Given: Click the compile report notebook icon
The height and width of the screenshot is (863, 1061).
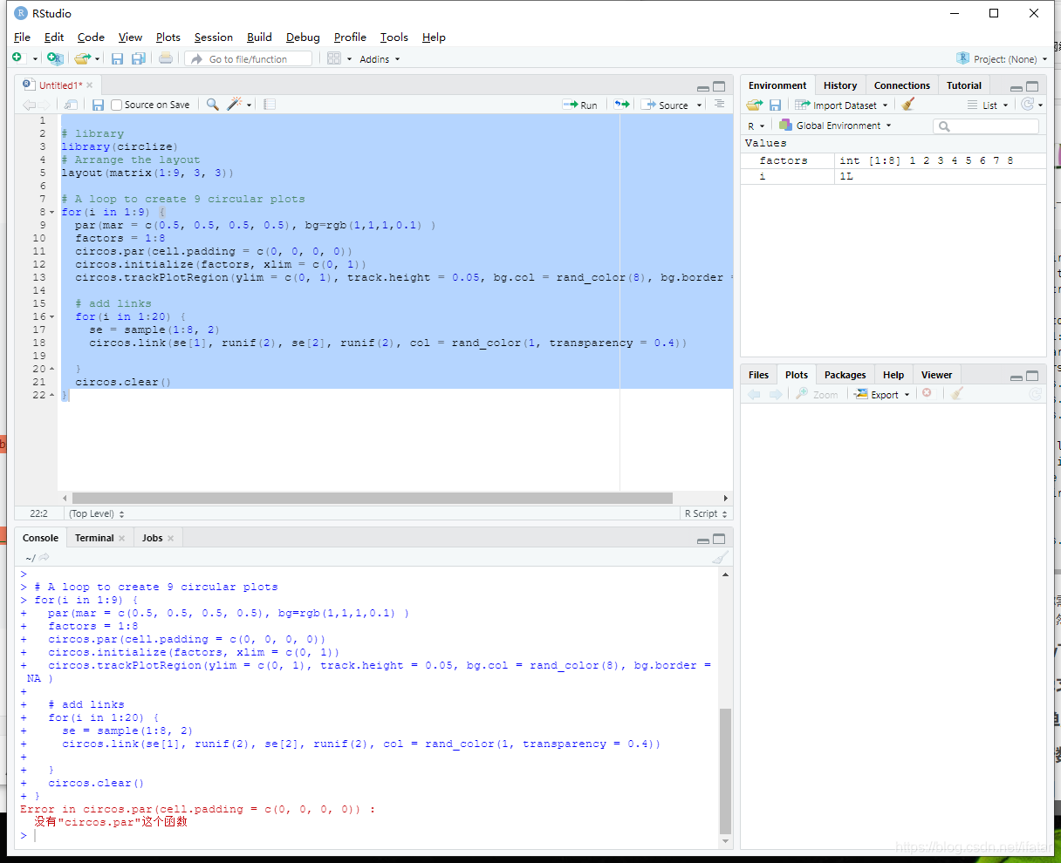Looking at the screenshot, I should coord(270,105).
